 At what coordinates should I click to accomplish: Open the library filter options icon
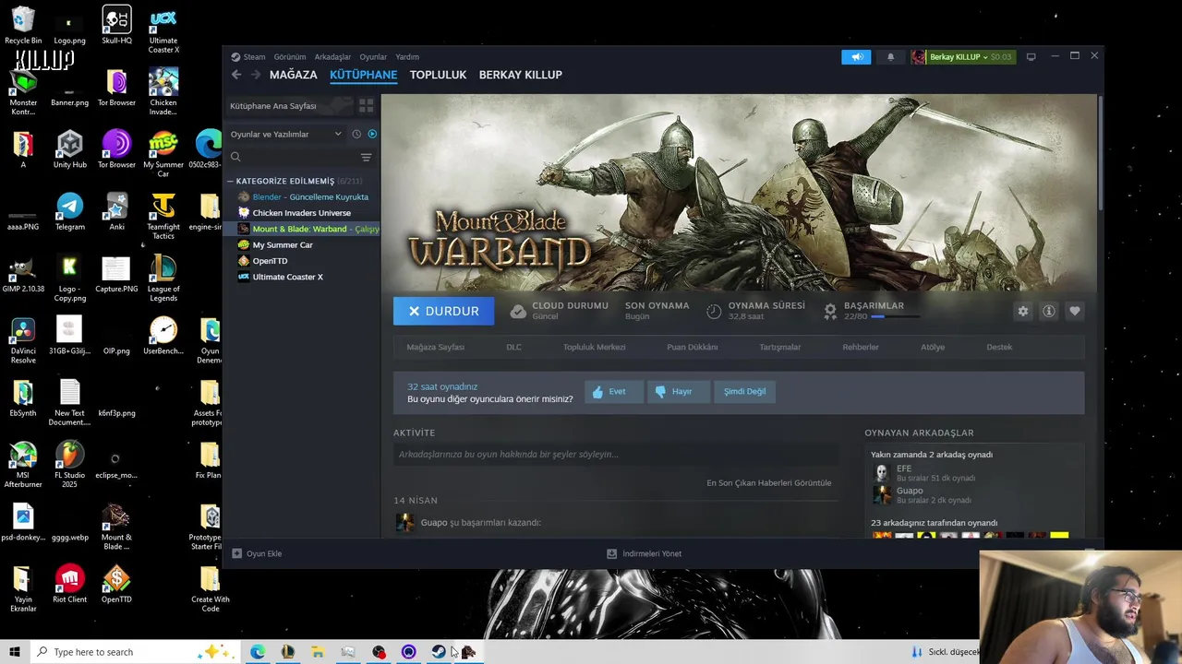(366, 157)
